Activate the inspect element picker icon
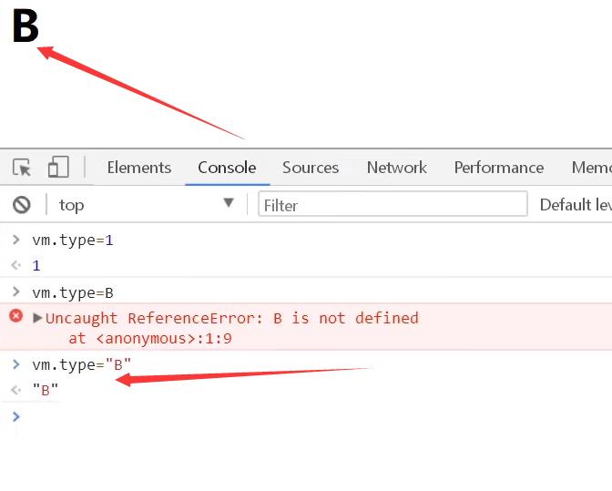This screenshot has width=612, height=491. click(22, 168)
